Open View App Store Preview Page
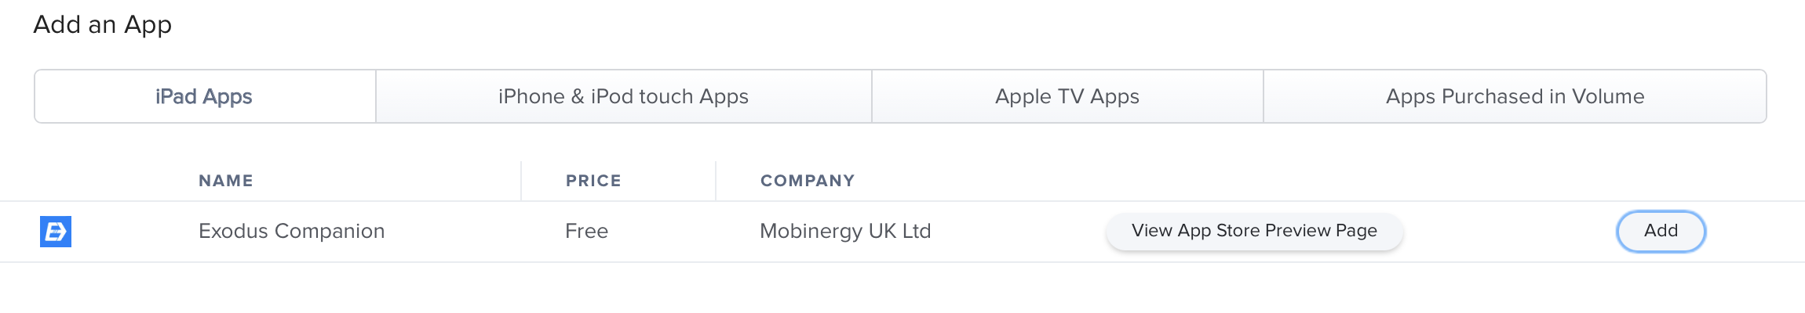The width and height of the screenshot is (1805, 313). click(x=1254, y=231)
